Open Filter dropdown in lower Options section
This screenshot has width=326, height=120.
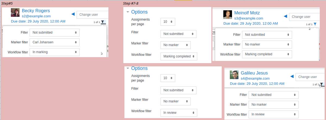click(x=178, y=90)
